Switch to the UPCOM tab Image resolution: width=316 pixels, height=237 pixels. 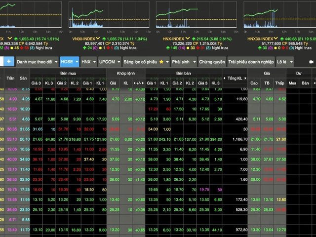(x=110, y=62)
